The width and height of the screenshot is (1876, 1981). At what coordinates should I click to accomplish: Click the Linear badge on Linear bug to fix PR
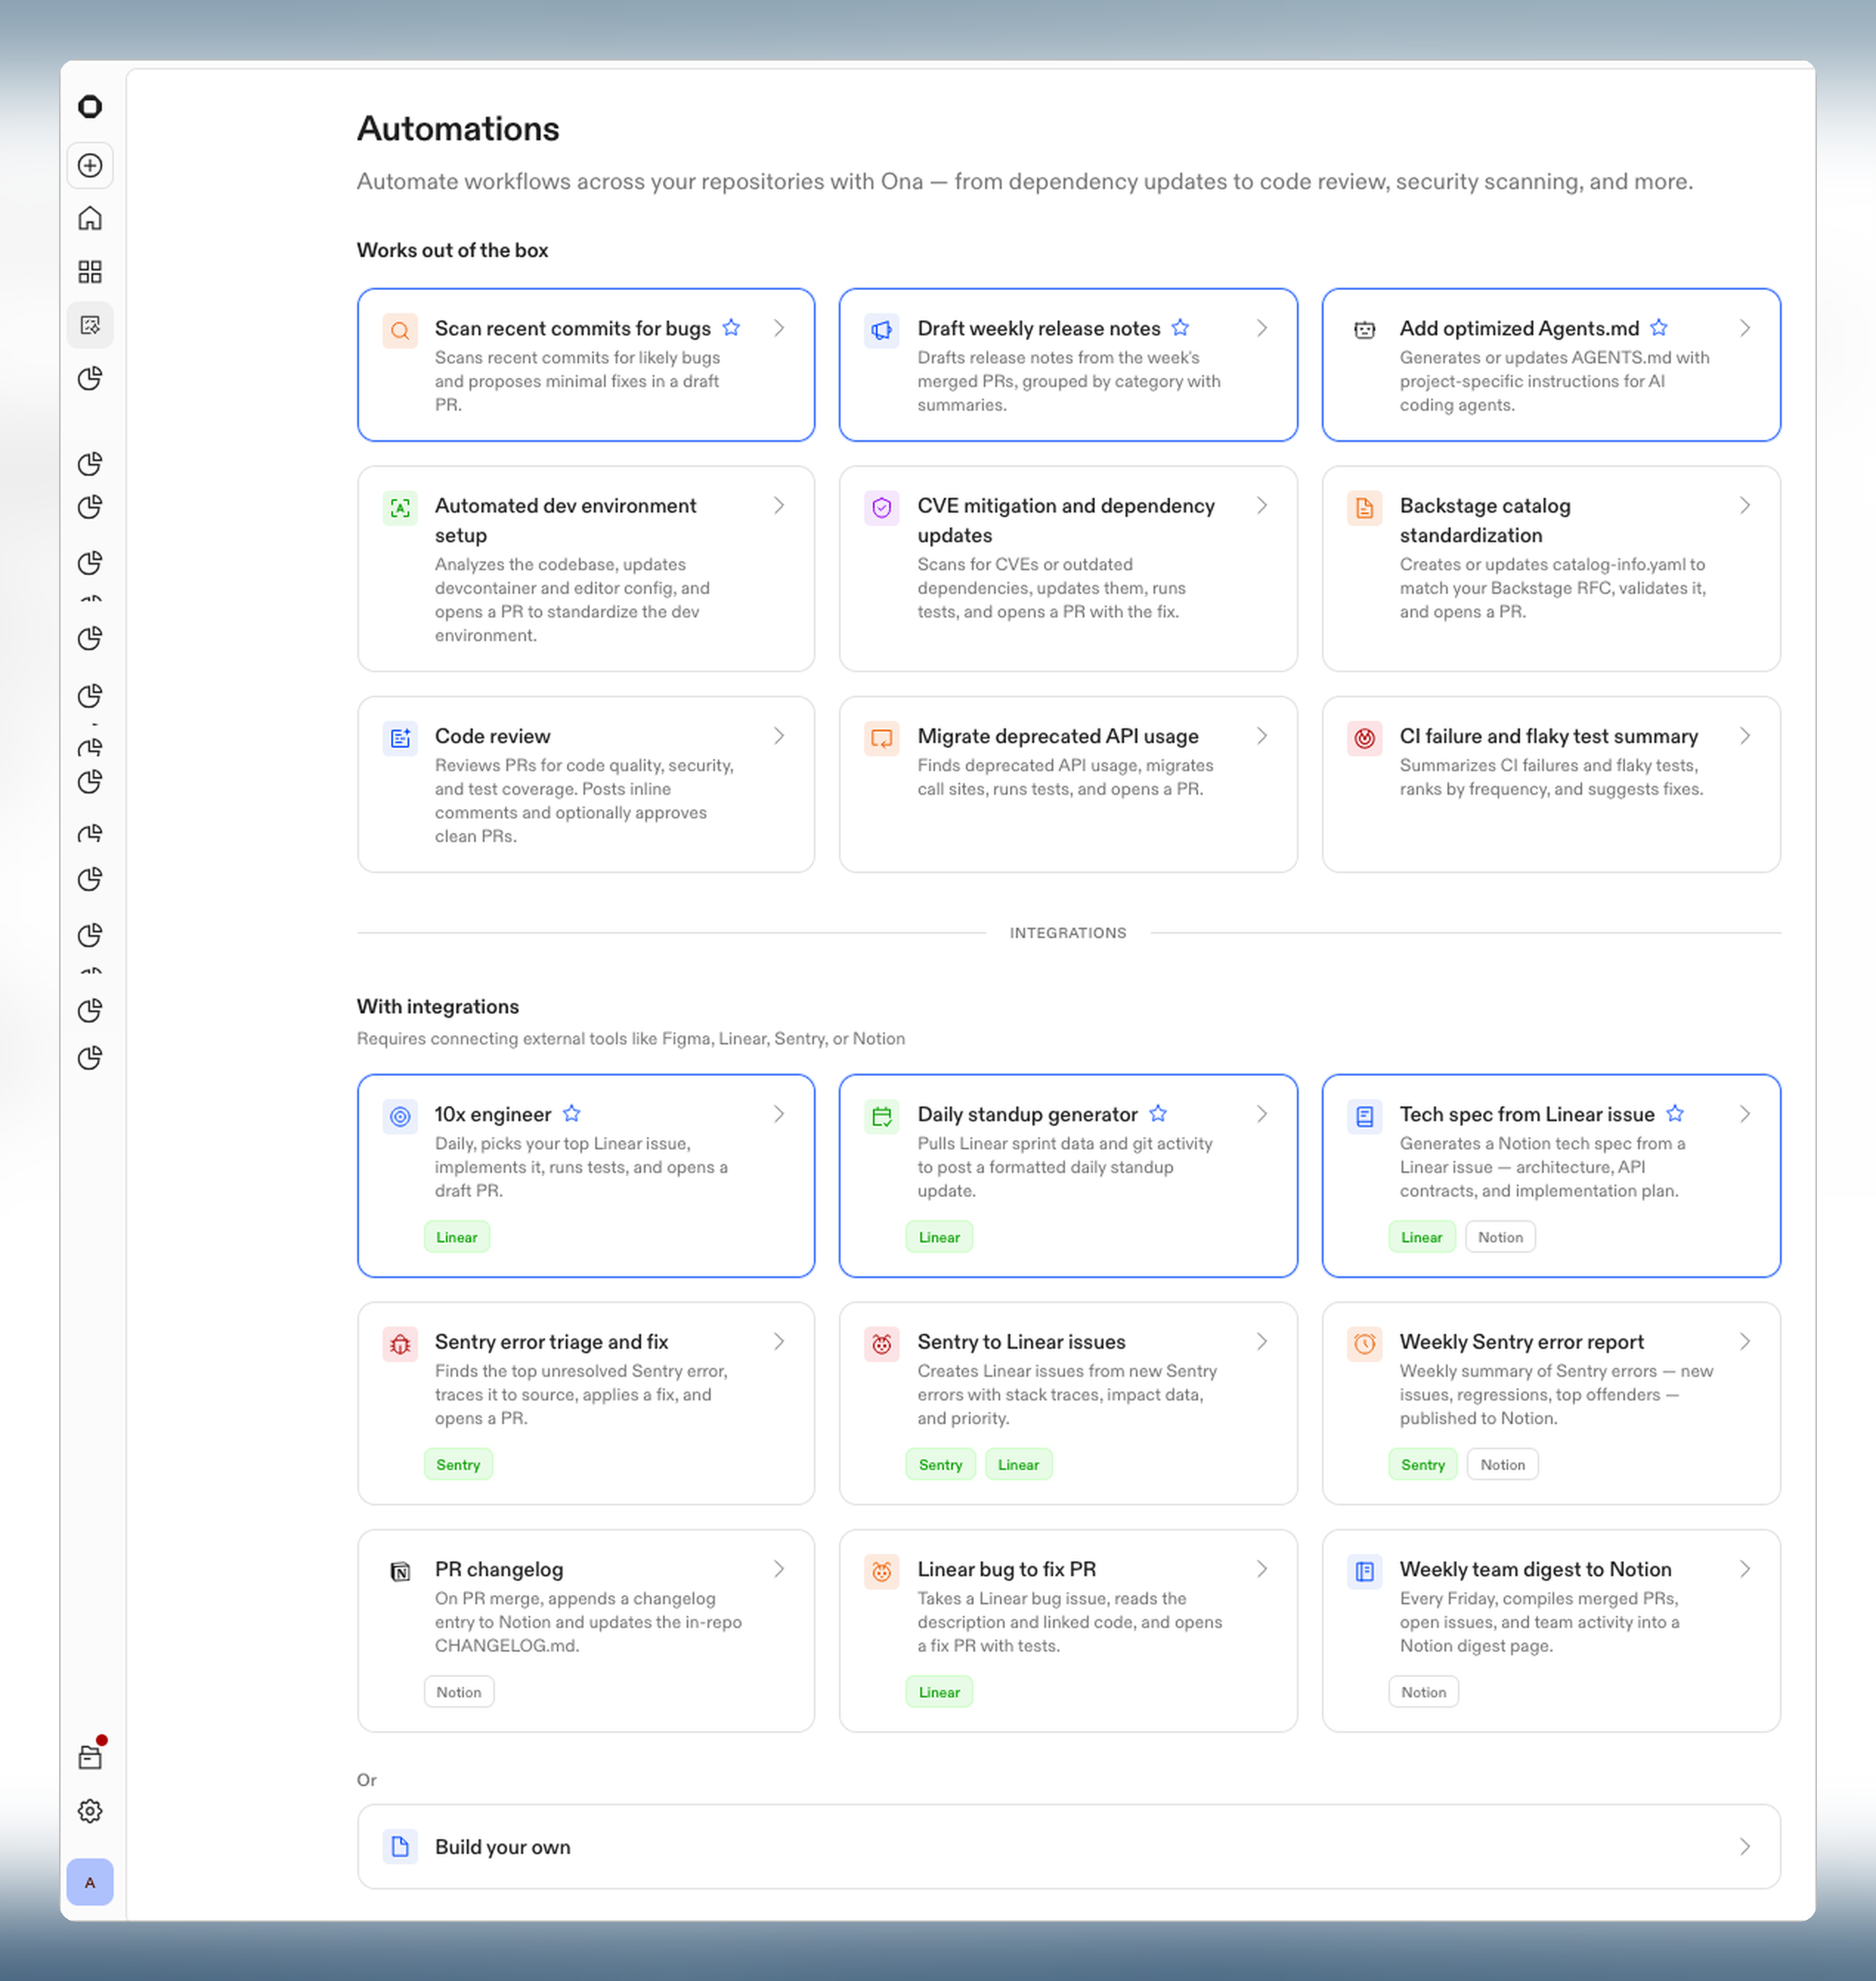[938, 1691]
